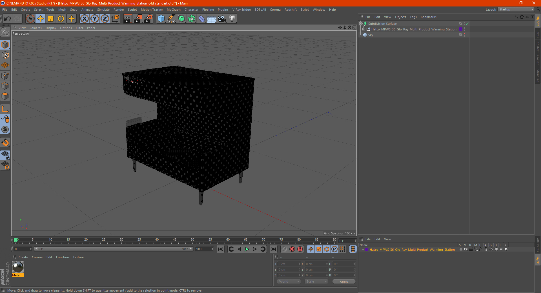Click the end frame 90 F field
Image resolution: width=541 pixels, height=293 pixels.
[x=204, y=249]
